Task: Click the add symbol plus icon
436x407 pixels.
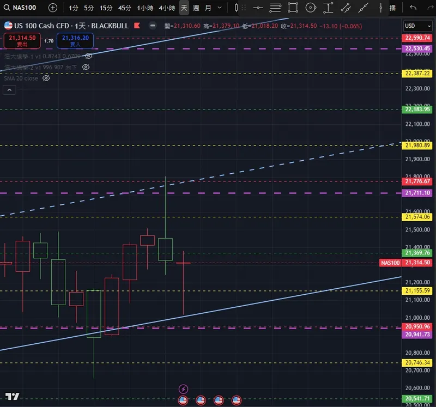Action: (52, 8)
